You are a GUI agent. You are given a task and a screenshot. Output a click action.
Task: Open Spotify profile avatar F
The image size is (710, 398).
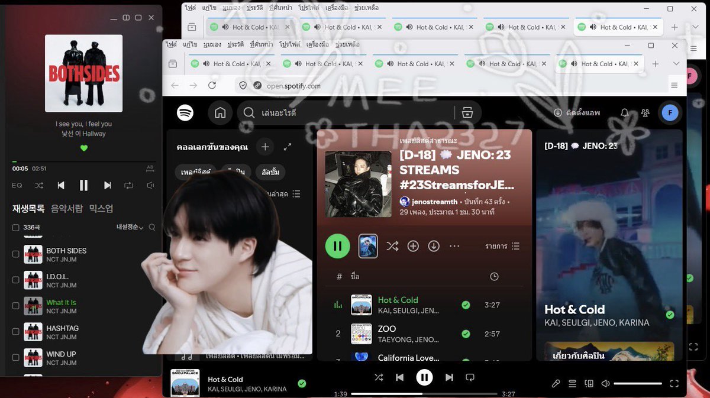click(x=670, y=112)
